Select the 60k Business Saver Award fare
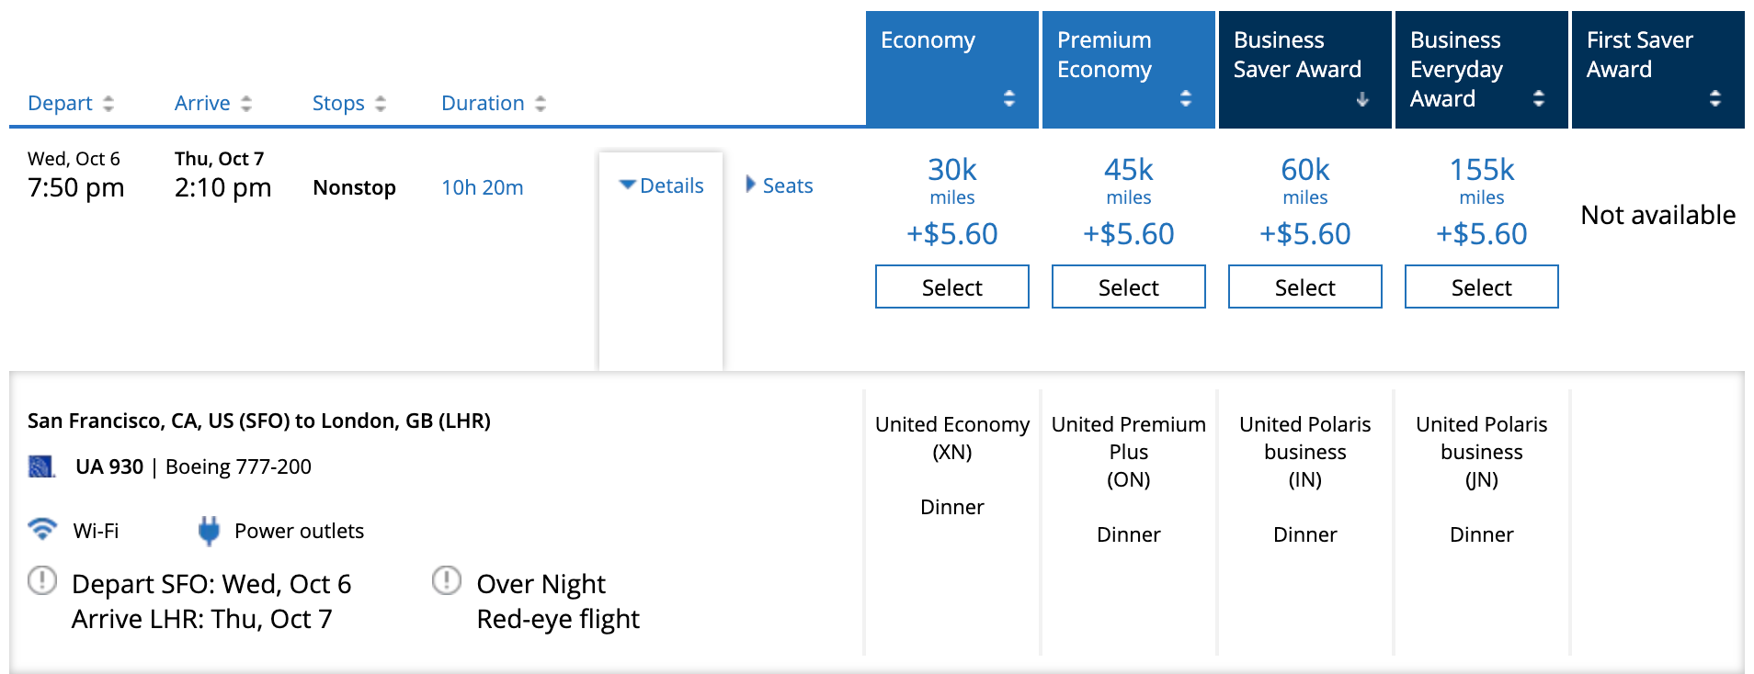Image resolution: width=1754 pixels, height=674 pixels. [x=1304, y=287]
